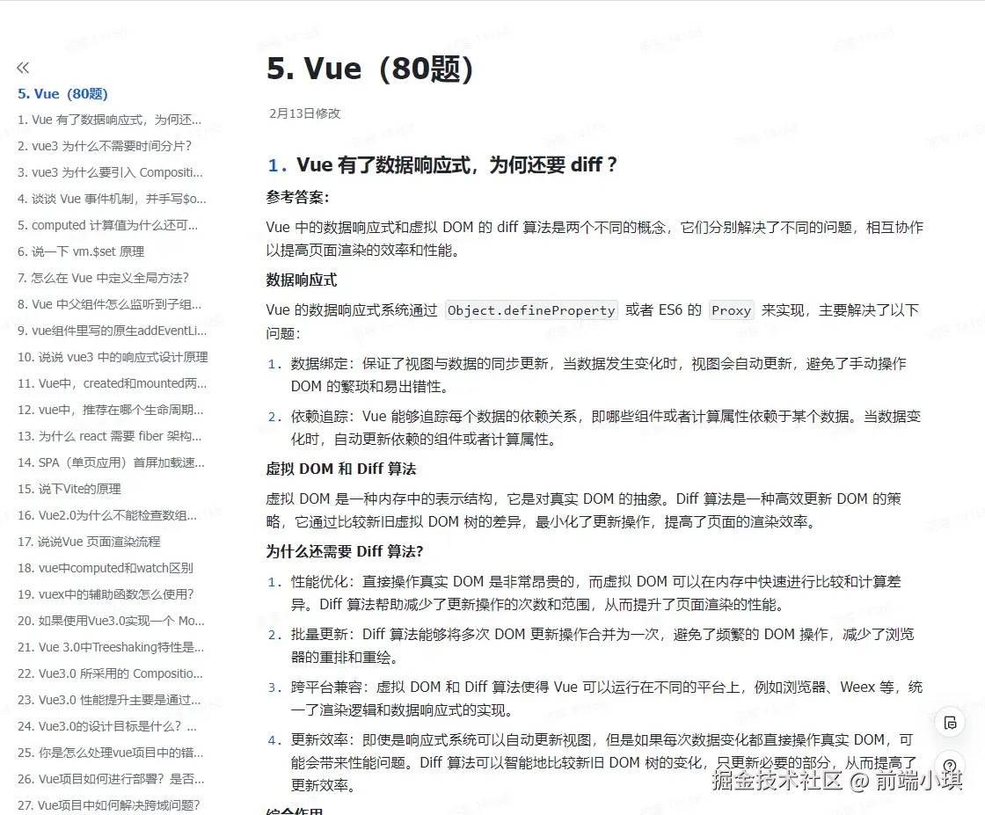
Task: Open outline item 2. vue3 为什么不需要时间分片
Action: 105,146
